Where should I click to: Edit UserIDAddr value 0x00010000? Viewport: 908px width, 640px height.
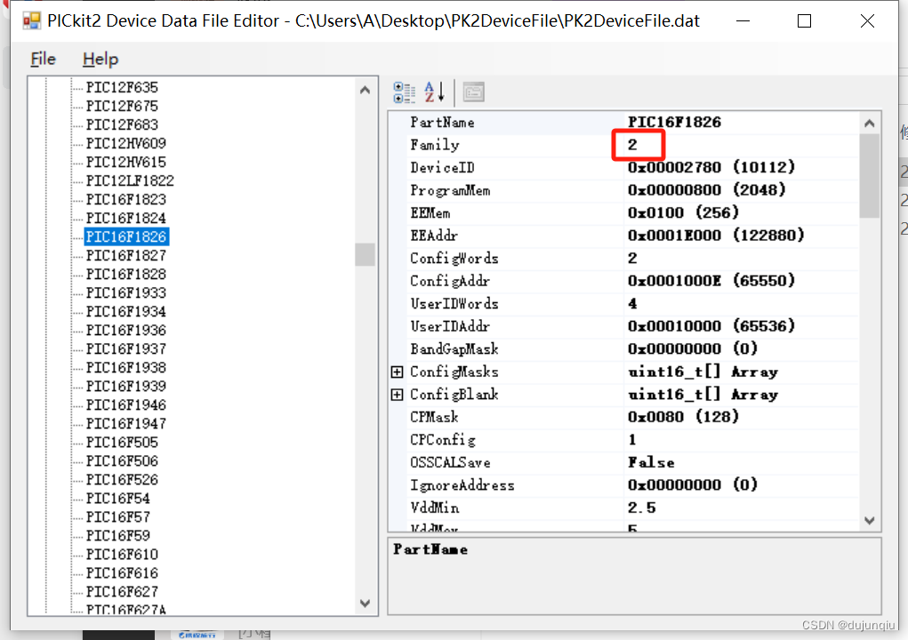(741, 326)
